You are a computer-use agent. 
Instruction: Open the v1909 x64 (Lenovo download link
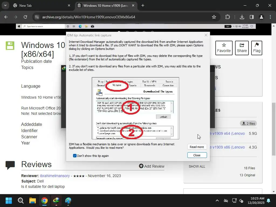click(227, 133)
